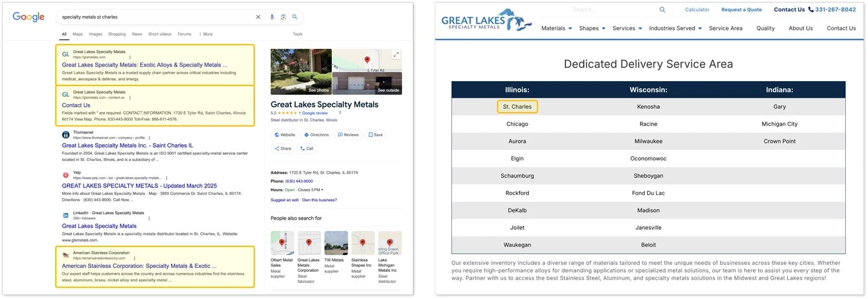Viewport: 868px width, 299px height.
Task: Open the Service Area nav item
Action: point(725,28)
